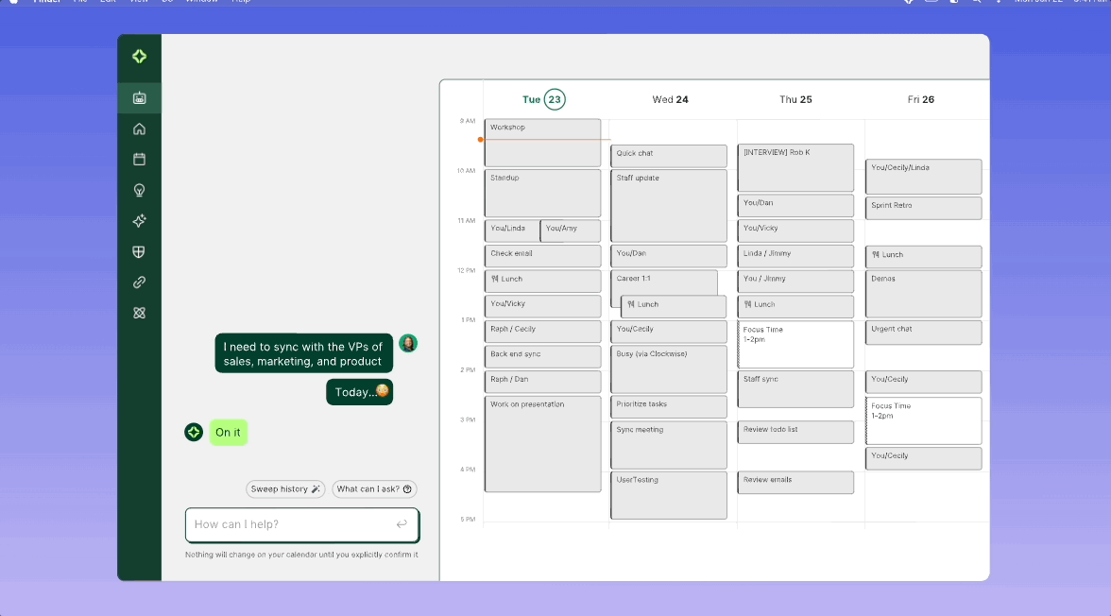1111x616 pixels.
Task: Open Thursday's You/Vicky event
Action: pyautogui.click(x=795, y=231)
